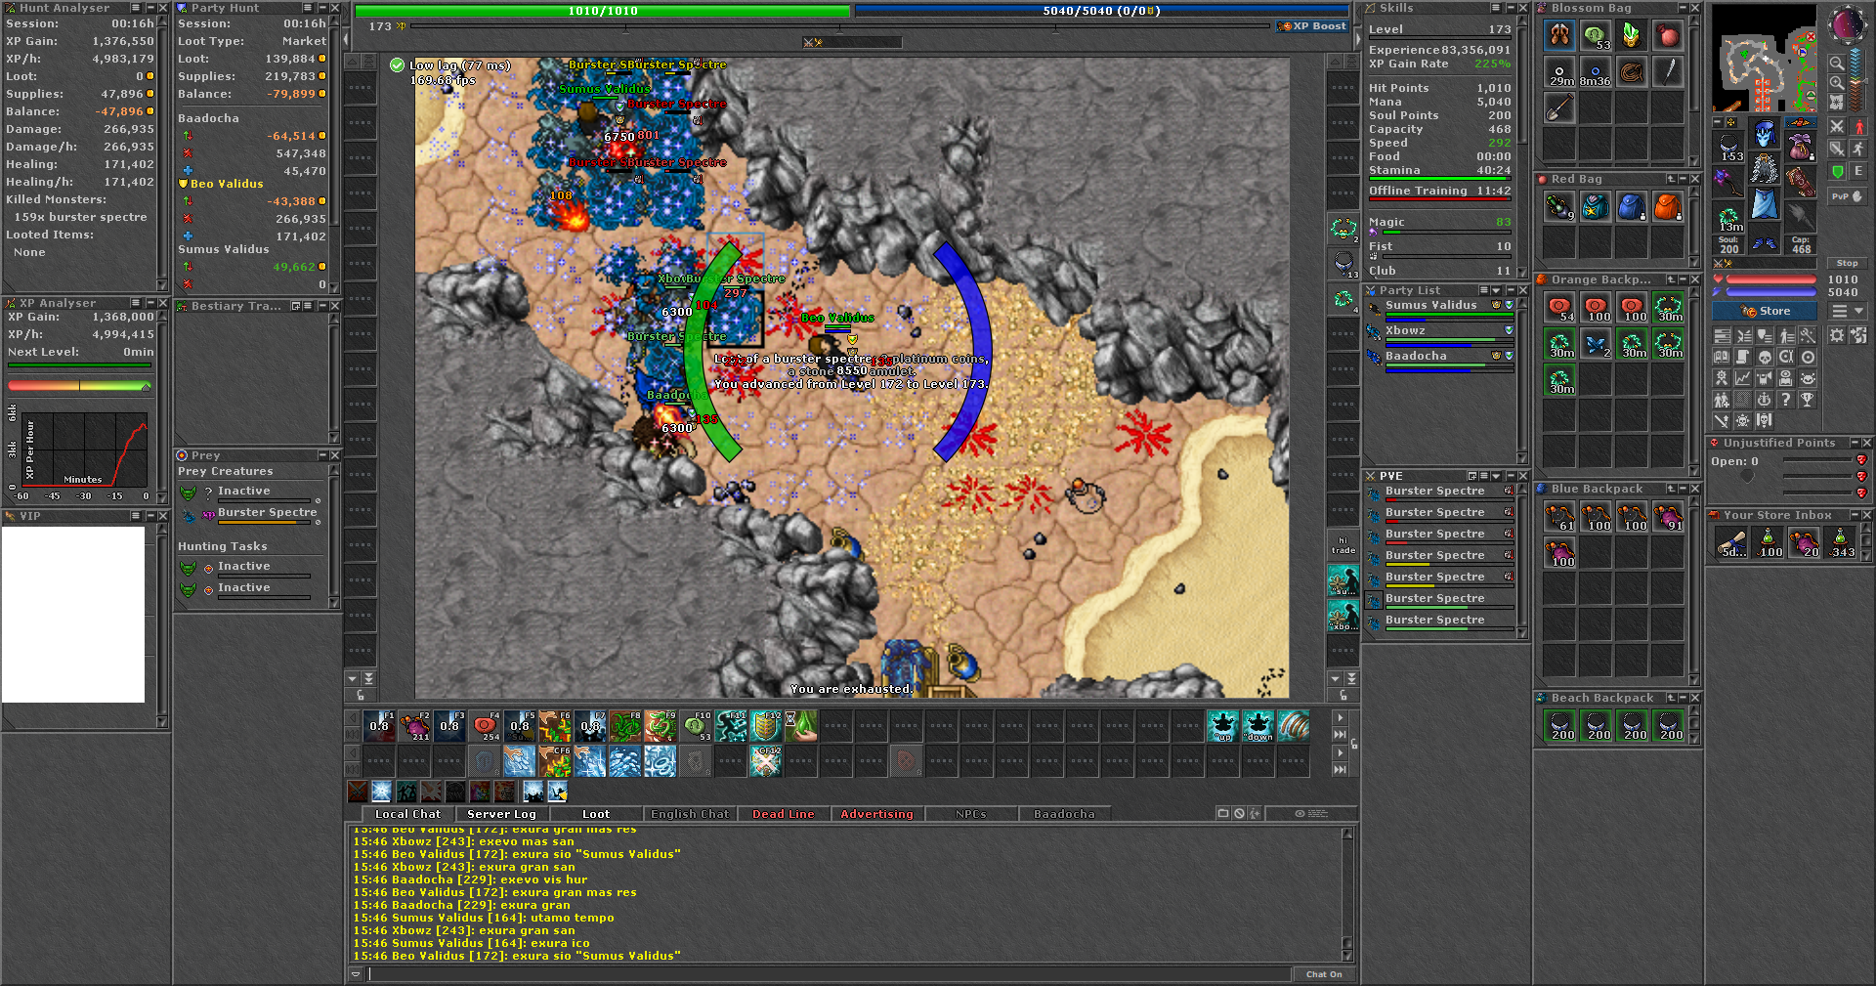Collapse the Prey panel

click(322, 455)
